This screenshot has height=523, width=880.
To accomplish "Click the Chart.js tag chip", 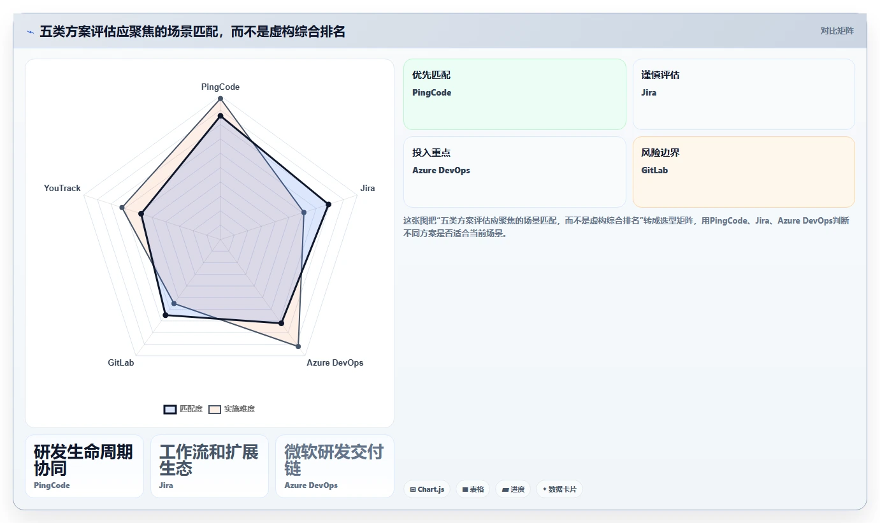I will [427, 489].
